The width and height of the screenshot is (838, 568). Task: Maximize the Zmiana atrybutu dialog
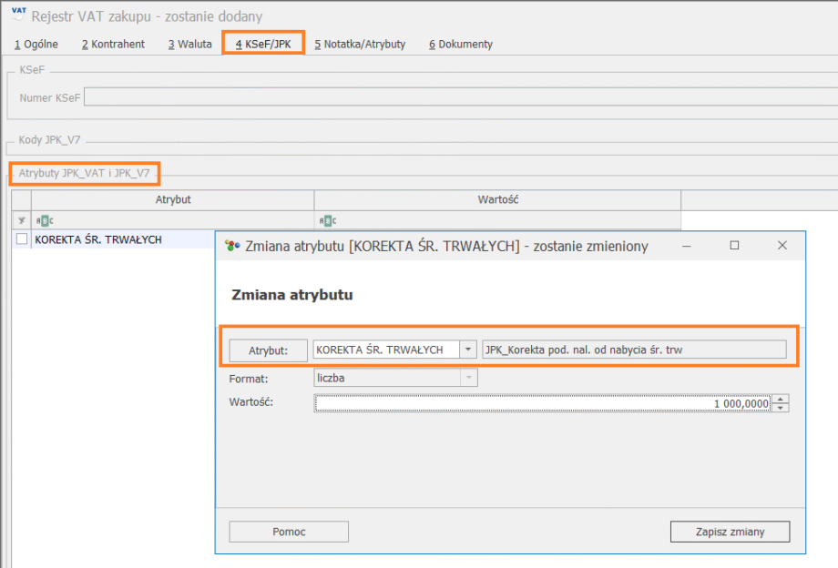click(734, 246)
